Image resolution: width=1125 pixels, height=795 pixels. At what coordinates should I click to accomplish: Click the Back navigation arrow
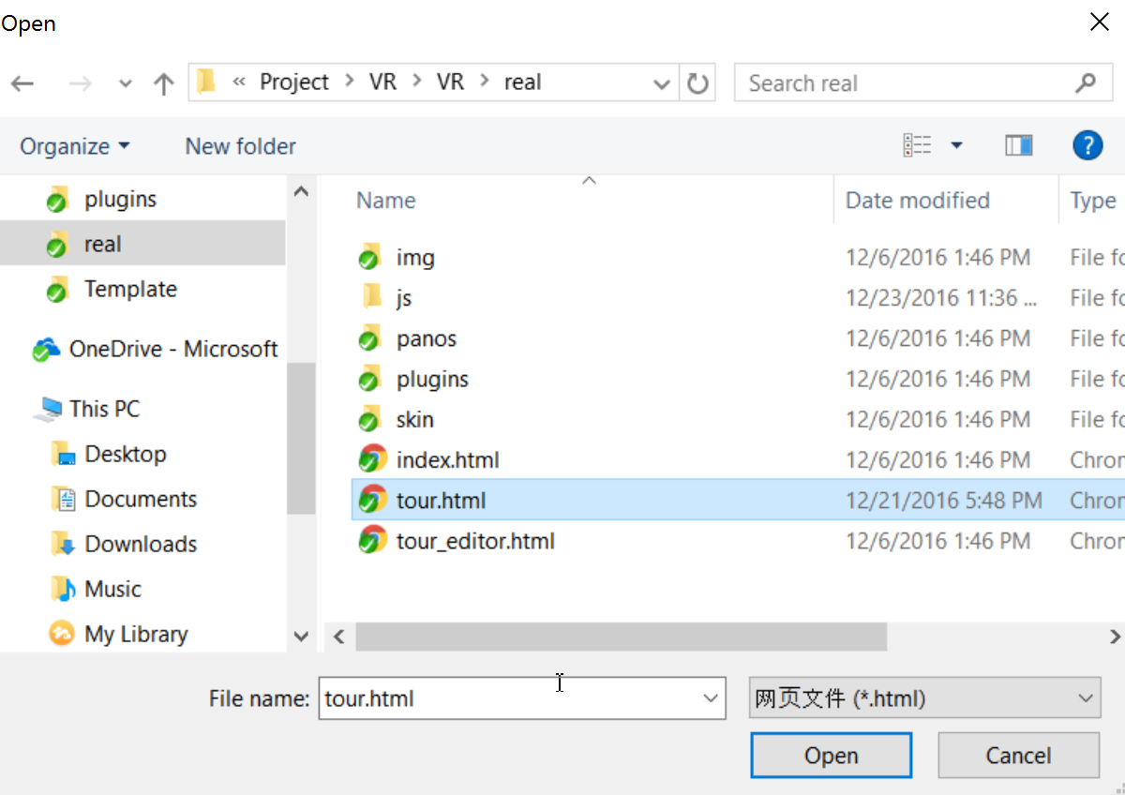[22, 82]
